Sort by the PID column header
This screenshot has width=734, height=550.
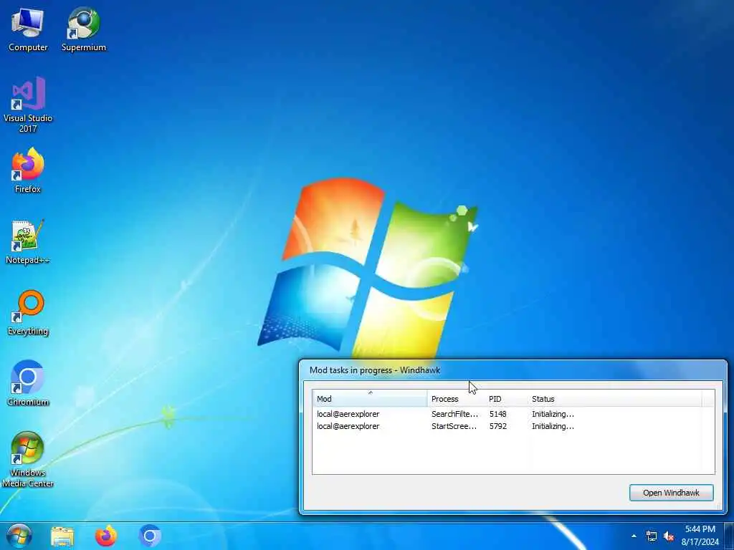[507, 398]
